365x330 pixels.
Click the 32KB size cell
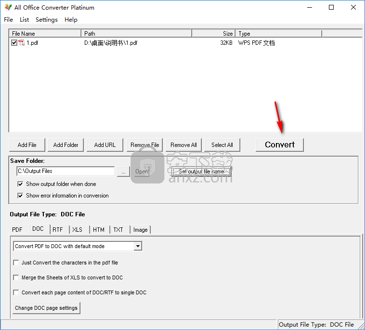pyautogui.click(x=226, y=43)
